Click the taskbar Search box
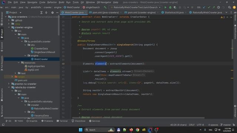This screenshot has height=133, width=237. click(x=99, y=130)
